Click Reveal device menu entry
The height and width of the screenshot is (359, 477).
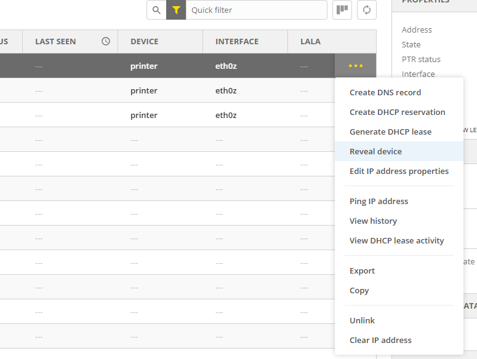click(x=375, y=151)
